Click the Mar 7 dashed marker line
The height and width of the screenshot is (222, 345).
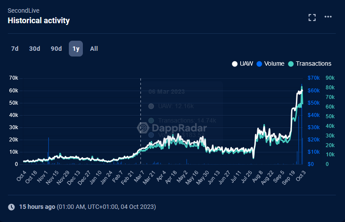pyautogui.click(x=141, y=121)
